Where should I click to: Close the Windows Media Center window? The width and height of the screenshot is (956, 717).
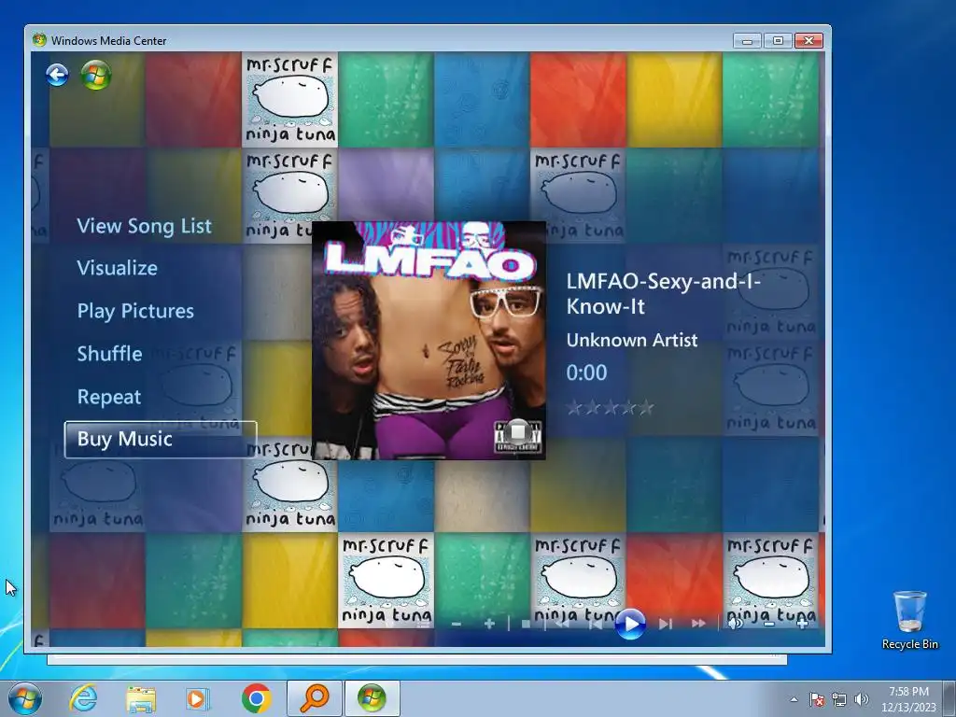pos(808,41)
